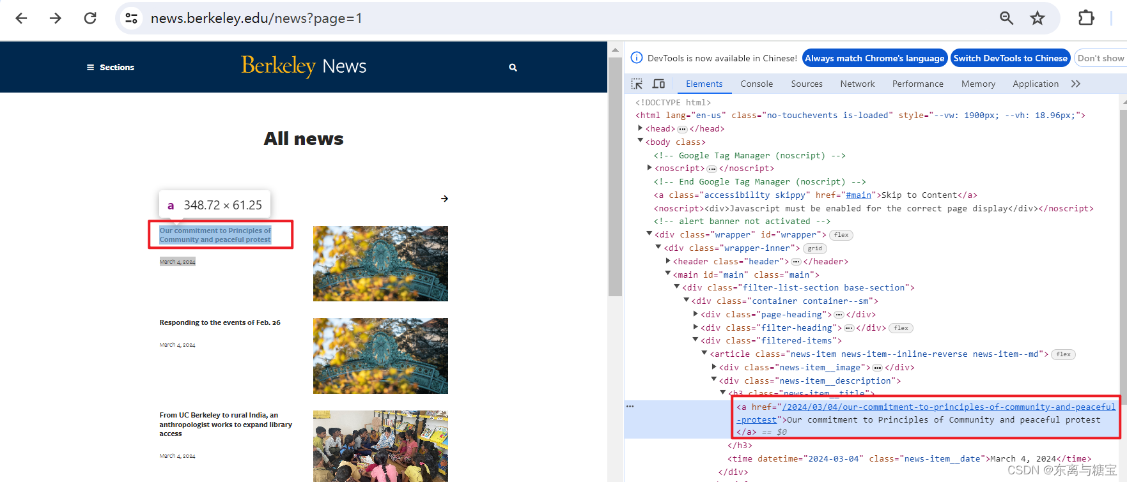Open the Network tab
Image resolution: width=1127 pixels, height=482 pixels.
pos(857,84)
